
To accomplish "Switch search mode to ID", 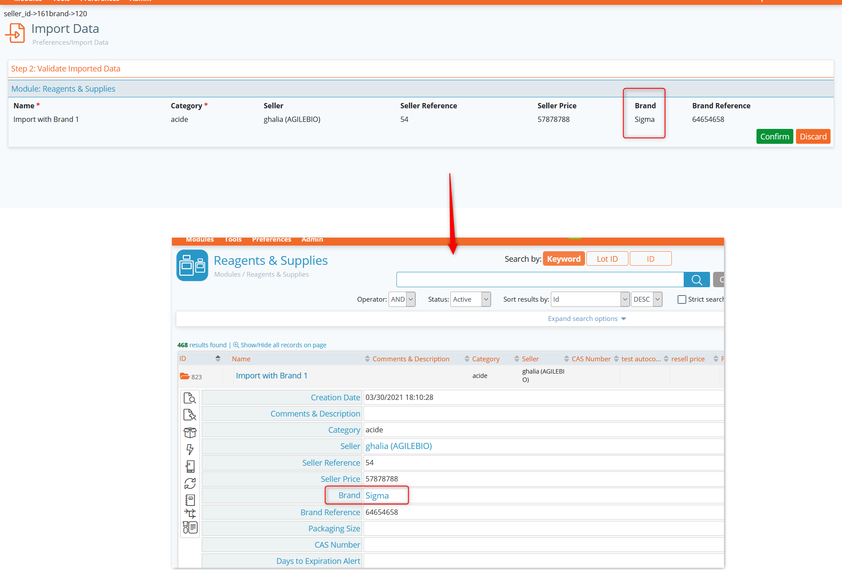I will (650, 259).
